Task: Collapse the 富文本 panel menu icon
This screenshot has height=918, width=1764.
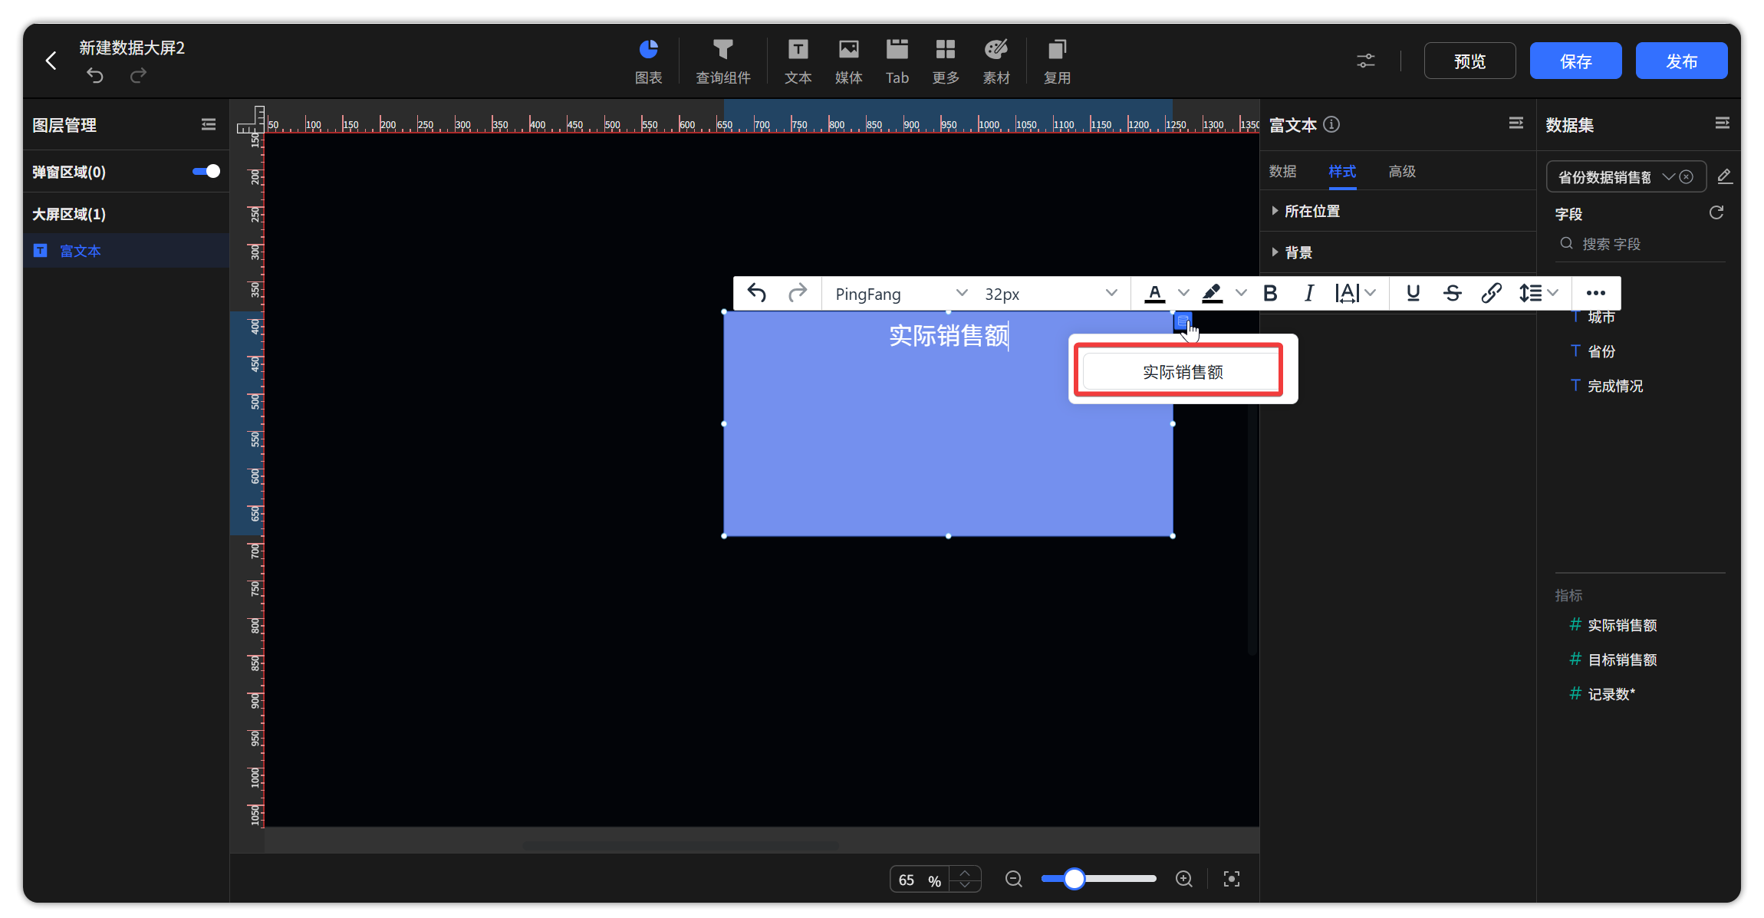Action: pyautogui.click(x=1516, y=123)
